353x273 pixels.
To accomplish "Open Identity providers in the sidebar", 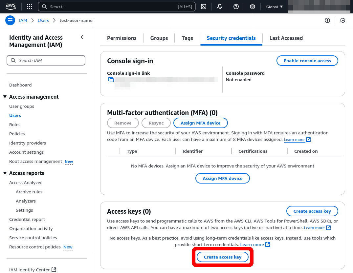I will click(x=28, y=143).
